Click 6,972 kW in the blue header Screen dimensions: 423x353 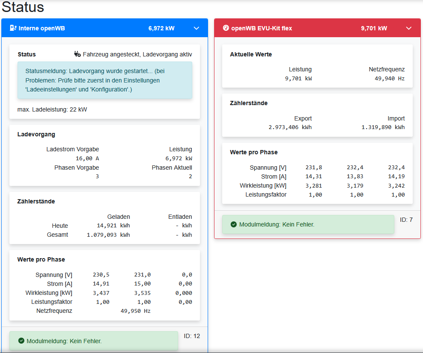pyautogui.click(x=161, y=28)
